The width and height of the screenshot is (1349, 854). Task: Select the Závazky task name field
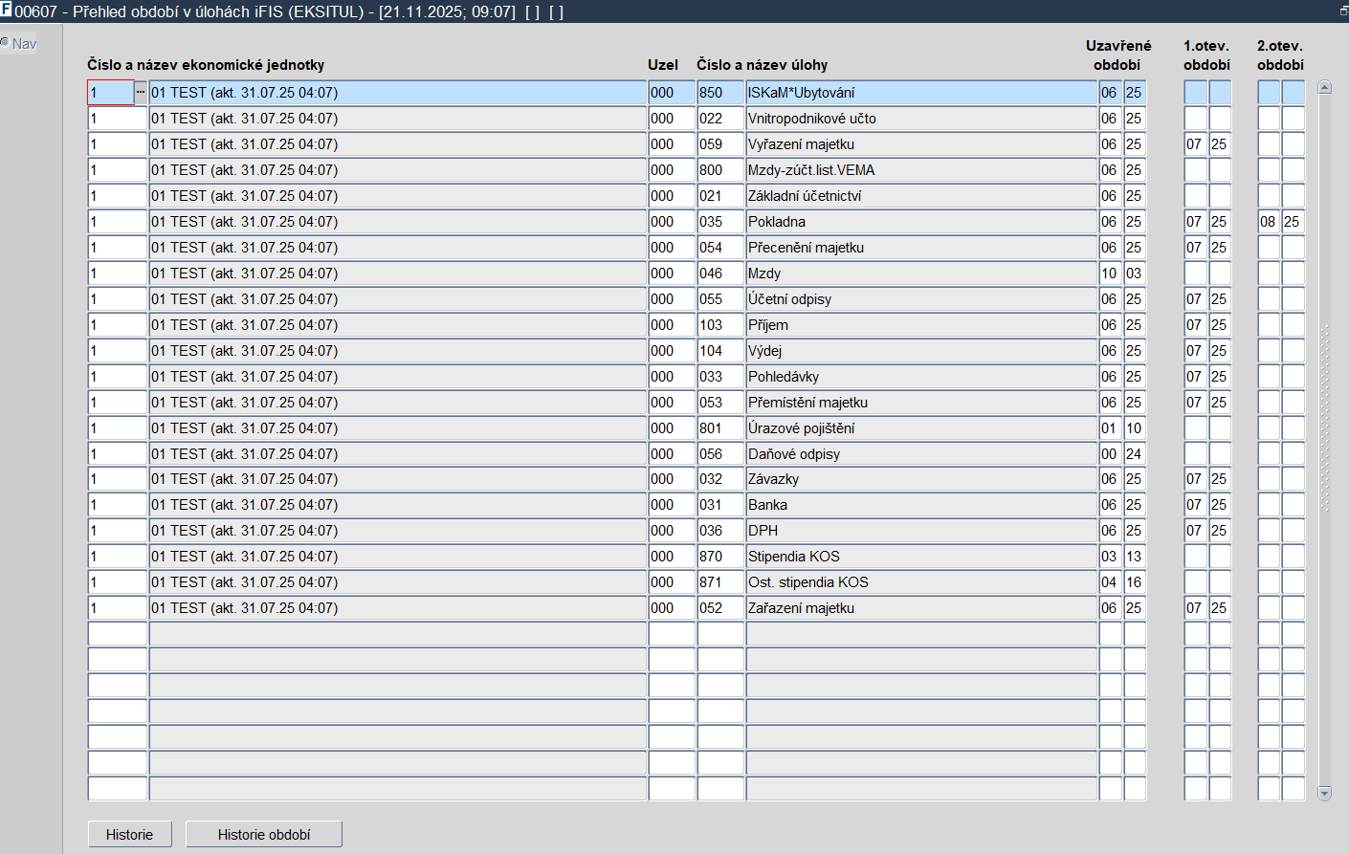click(921, 479)
